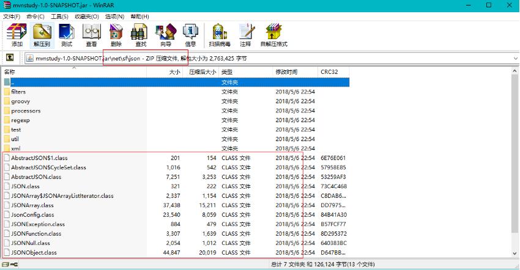Click the scrollbar up arrow
Screen dimensions: 520x270
coord(514,71)
